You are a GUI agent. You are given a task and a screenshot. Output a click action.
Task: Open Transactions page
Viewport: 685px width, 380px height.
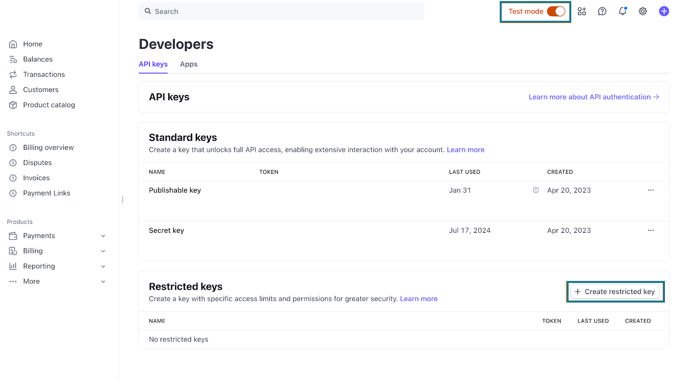pyautogui.click(x=44, y=74)
